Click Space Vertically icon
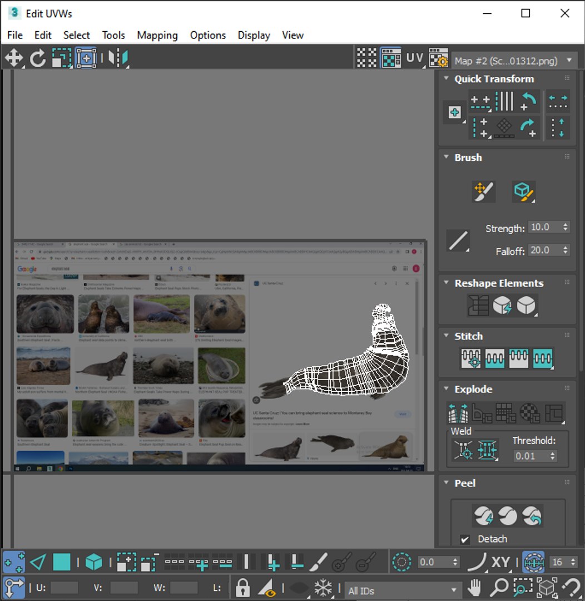585x601 pixels. (x=558, y=127)
